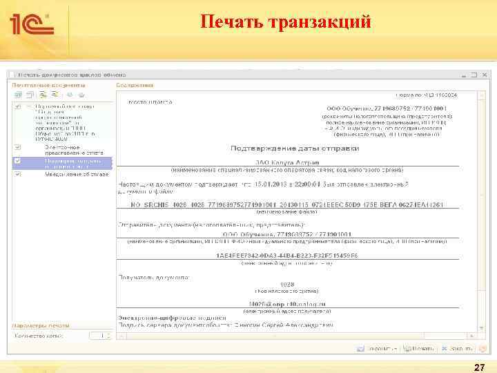Click the expand all tree nodes icon

(x=43, y=95)
